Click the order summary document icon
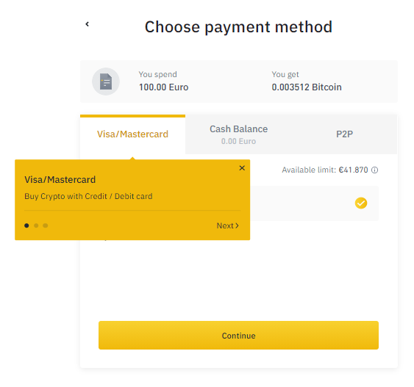The image size is (414, 387). point(106,82)
